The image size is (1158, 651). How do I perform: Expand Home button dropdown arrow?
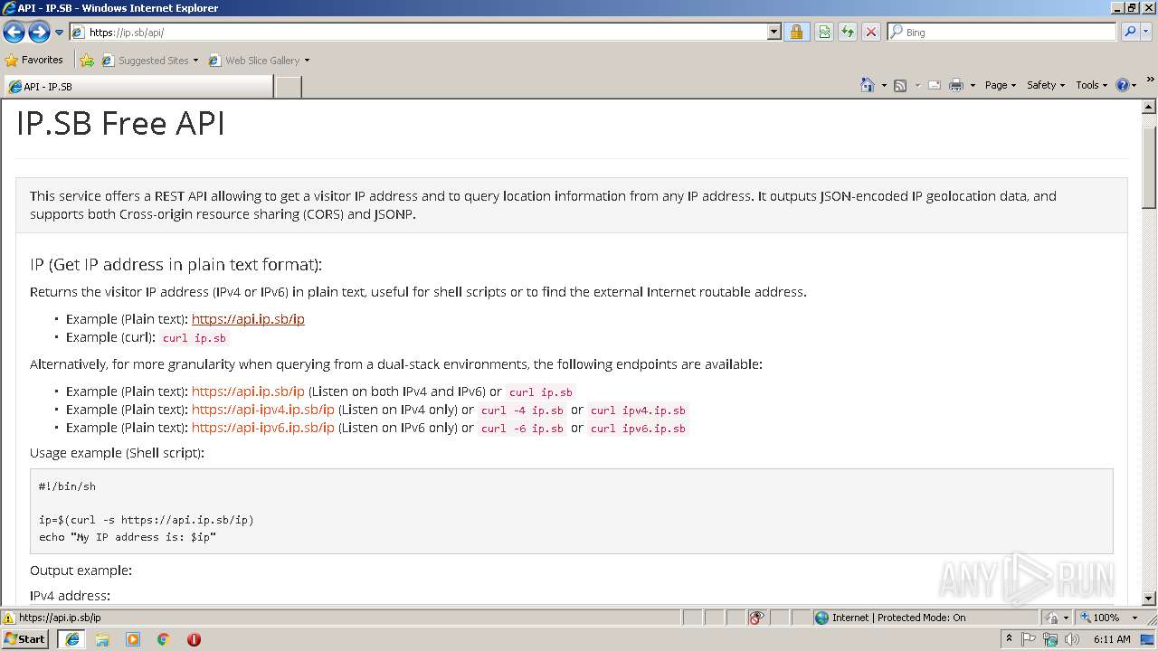tap(884, 85)
